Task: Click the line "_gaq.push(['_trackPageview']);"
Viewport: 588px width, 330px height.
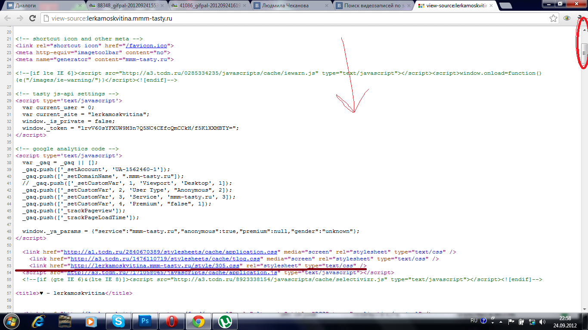Action: pos(74,211)
